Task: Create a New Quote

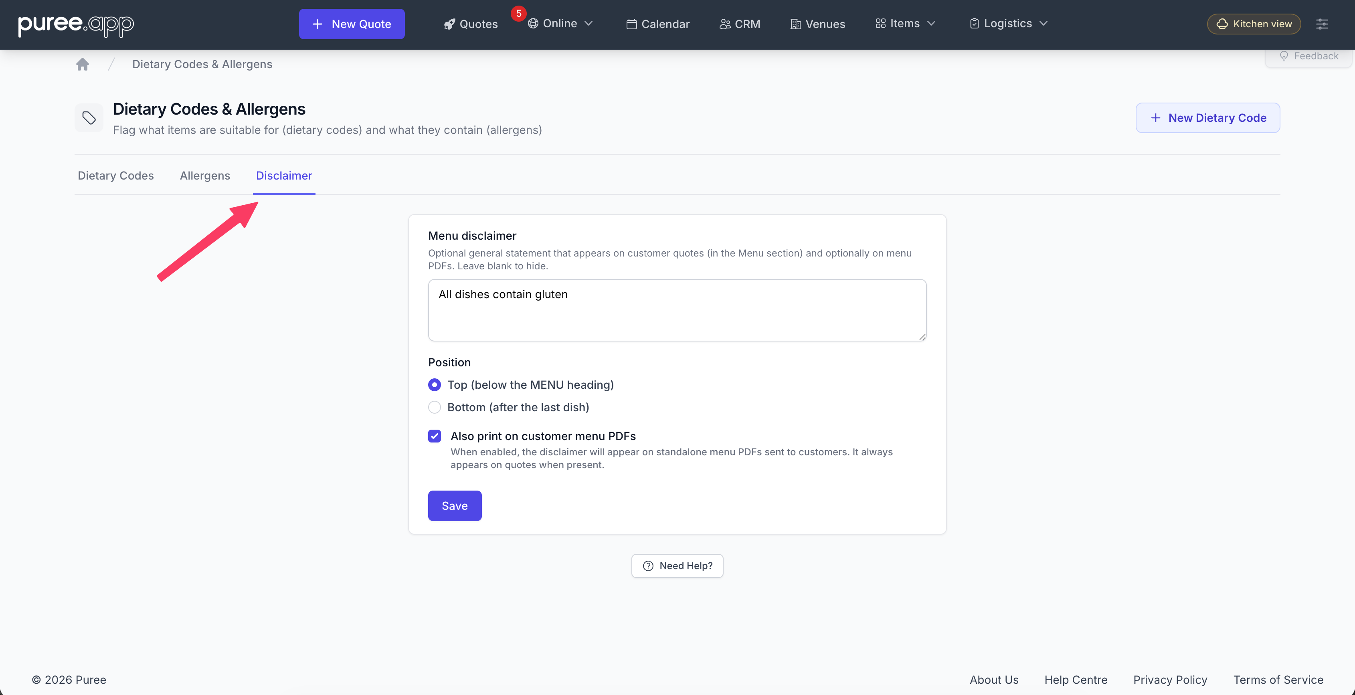Action: pyautogui.click(x=352, y=24)
